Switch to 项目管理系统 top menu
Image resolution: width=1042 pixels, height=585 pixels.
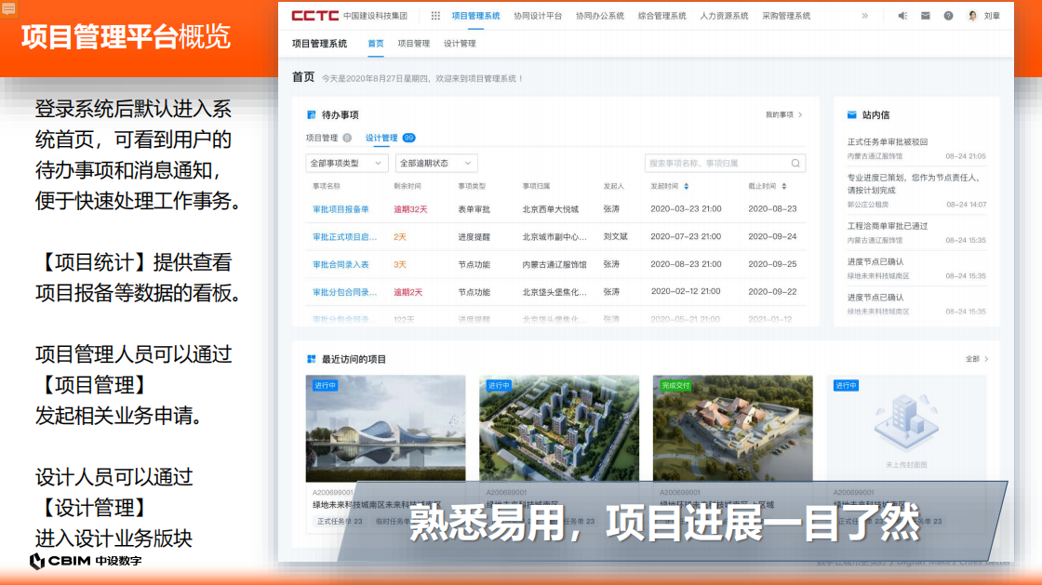pyautogui.click(x=475, y=16)
